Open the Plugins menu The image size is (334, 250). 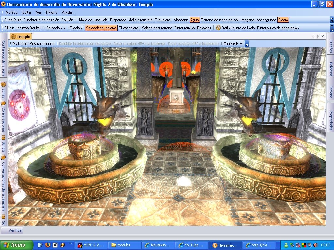[x=52, y=12]
